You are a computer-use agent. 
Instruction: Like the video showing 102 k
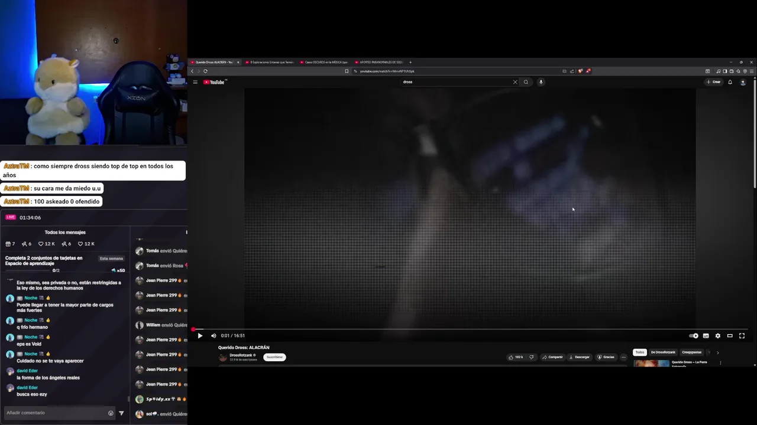point(516,357)
